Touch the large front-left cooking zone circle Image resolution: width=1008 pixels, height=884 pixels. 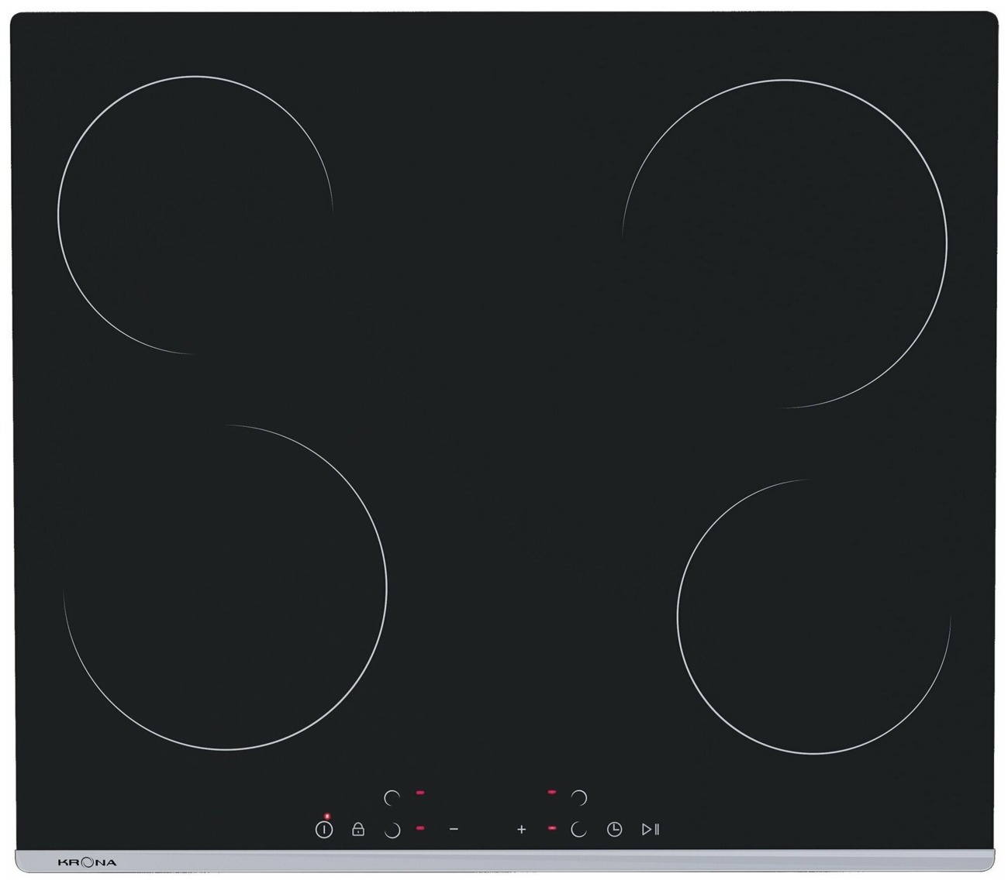[225, 587]
